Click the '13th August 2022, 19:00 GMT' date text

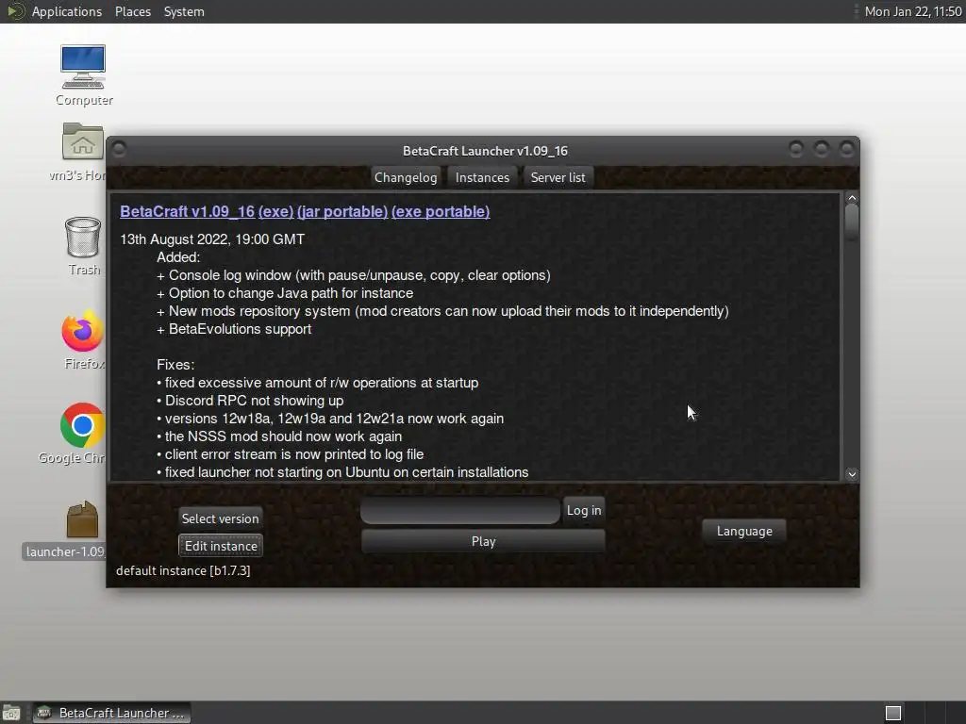(x=212, y=239)
